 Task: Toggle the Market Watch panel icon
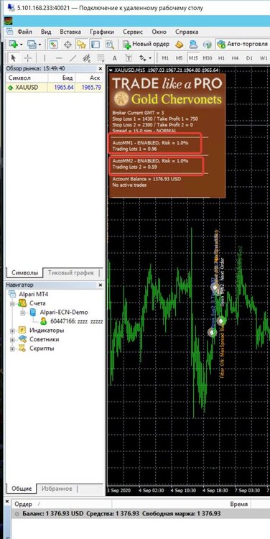click(53, 44)
